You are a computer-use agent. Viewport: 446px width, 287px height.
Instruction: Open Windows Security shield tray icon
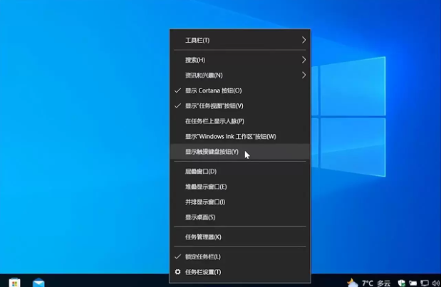401,283
